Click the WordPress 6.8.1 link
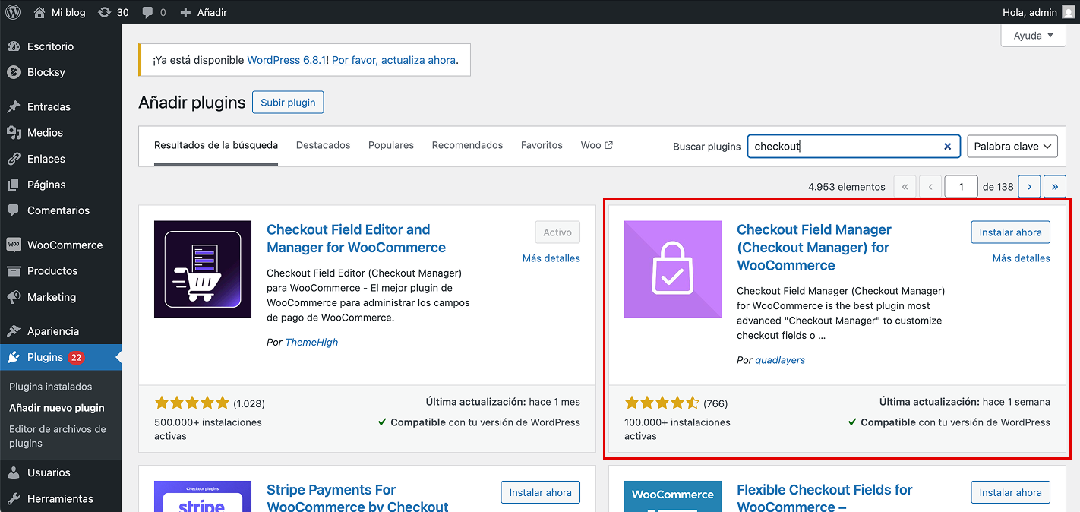 click(286, 59)
